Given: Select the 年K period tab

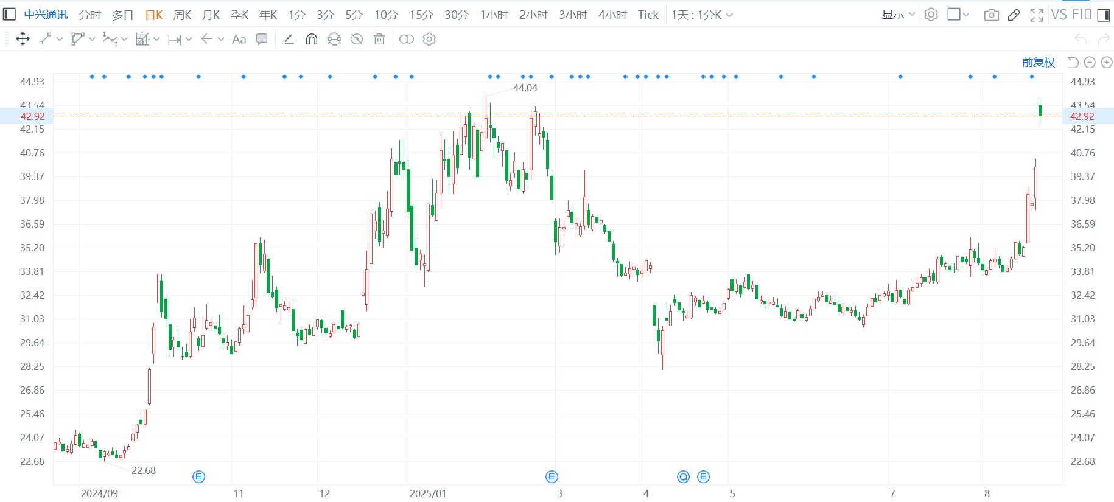Looking at the screenshot, I should (x=268, y=15).
